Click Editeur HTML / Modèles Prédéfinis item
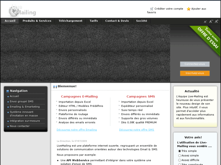 click(81, 106)
